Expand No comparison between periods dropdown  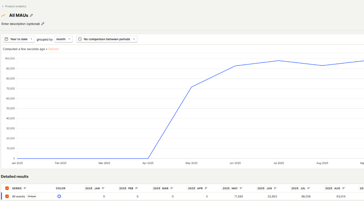click(x=107, y=39)
